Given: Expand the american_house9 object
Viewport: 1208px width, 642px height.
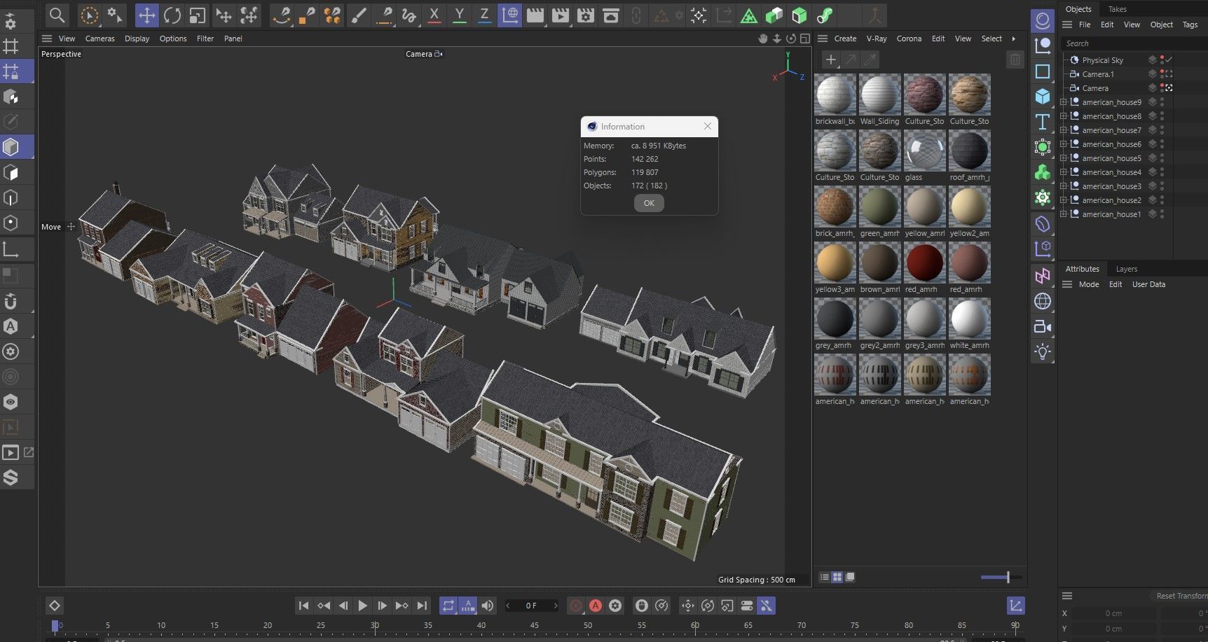Looking at the screenshot, I should (1064, 102).
